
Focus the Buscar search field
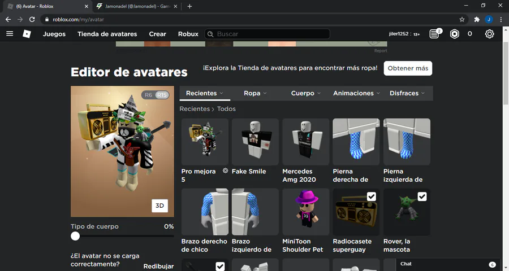point(267,34)
